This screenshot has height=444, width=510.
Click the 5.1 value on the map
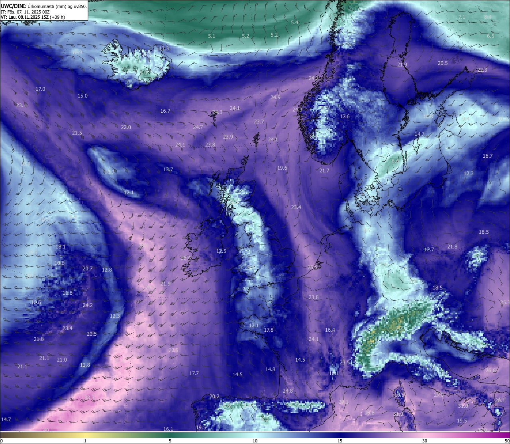click(x=212, y=36)
